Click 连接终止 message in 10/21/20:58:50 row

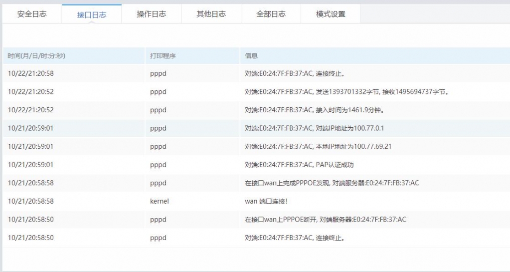click(x=295, y=238)
